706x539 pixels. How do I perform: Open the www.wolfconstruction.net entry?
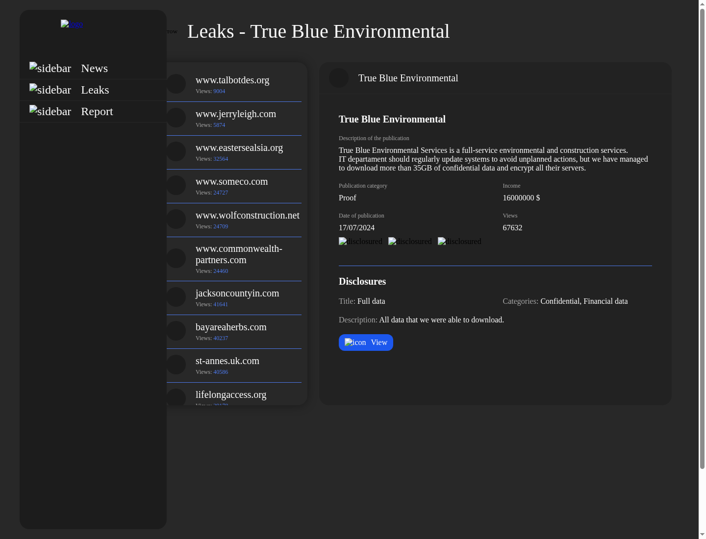tap(234, 220)
